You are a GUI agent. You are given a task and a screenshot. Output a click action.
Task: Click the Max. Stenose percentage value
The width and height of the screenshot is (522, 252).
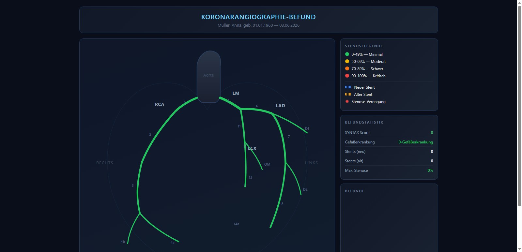(430, 170)
